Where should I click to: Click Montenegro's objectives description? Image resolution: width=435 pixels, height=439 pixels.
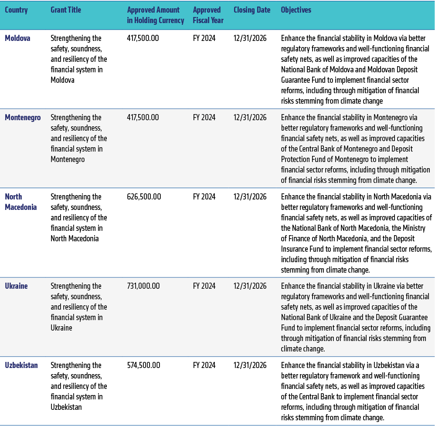(x=355, y=149)
